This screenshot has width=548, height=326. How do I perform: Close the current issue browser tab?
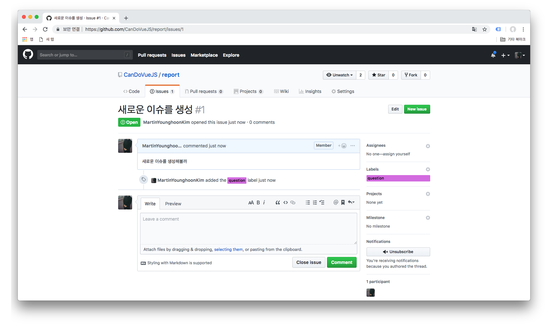click(x=114, y=18)
